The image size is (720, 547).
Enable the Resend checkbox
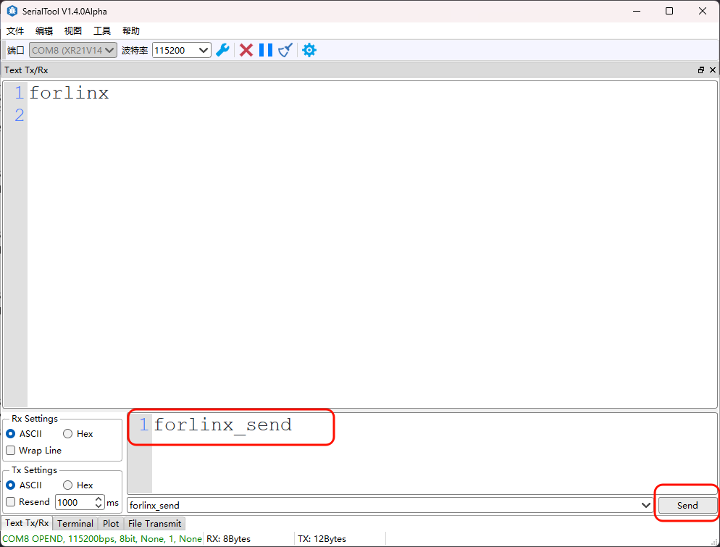11,502
